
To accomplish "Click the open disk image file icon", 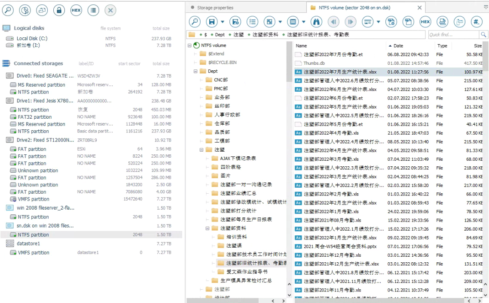I will [x=42, y=10].
